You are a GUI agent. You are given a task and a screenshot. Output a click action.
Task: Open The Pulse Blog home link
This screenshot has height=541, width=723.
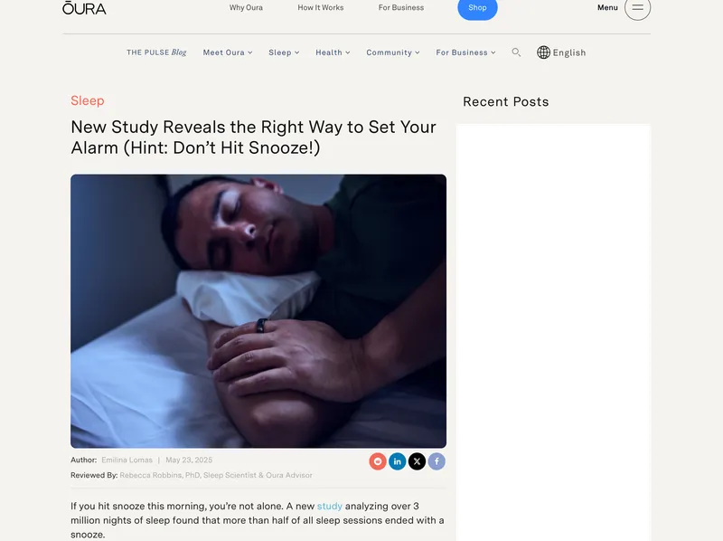click(x=156, y=52)
